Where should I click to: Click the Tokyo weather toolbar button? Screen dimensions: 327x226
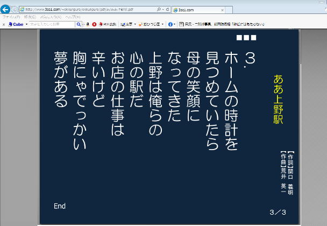click(x=126, y=24)
